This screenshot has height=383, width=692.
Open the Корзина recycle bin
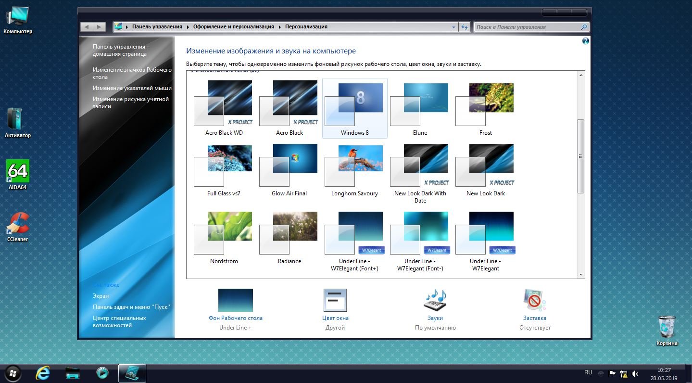[x=667, y=331]
